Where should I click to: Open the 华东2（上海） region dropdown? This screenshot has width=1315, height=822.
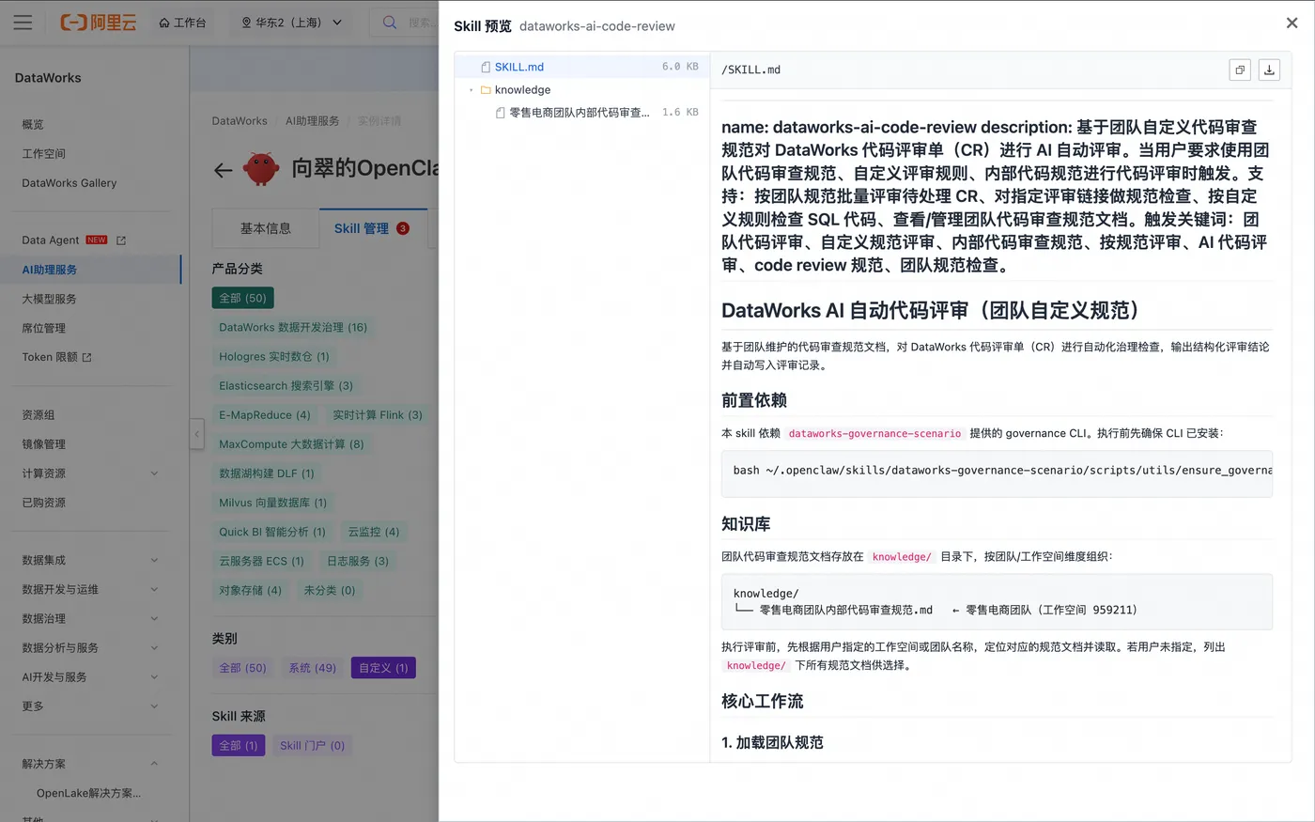tap(291, 23)
